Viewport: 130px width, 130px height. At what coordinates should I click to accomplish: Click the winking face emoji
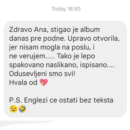pyautogui.click(x=13, y=109)
